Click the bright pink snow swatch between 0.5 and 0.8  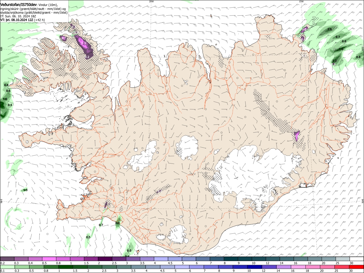pyautogui.click(x=49, y=259)
